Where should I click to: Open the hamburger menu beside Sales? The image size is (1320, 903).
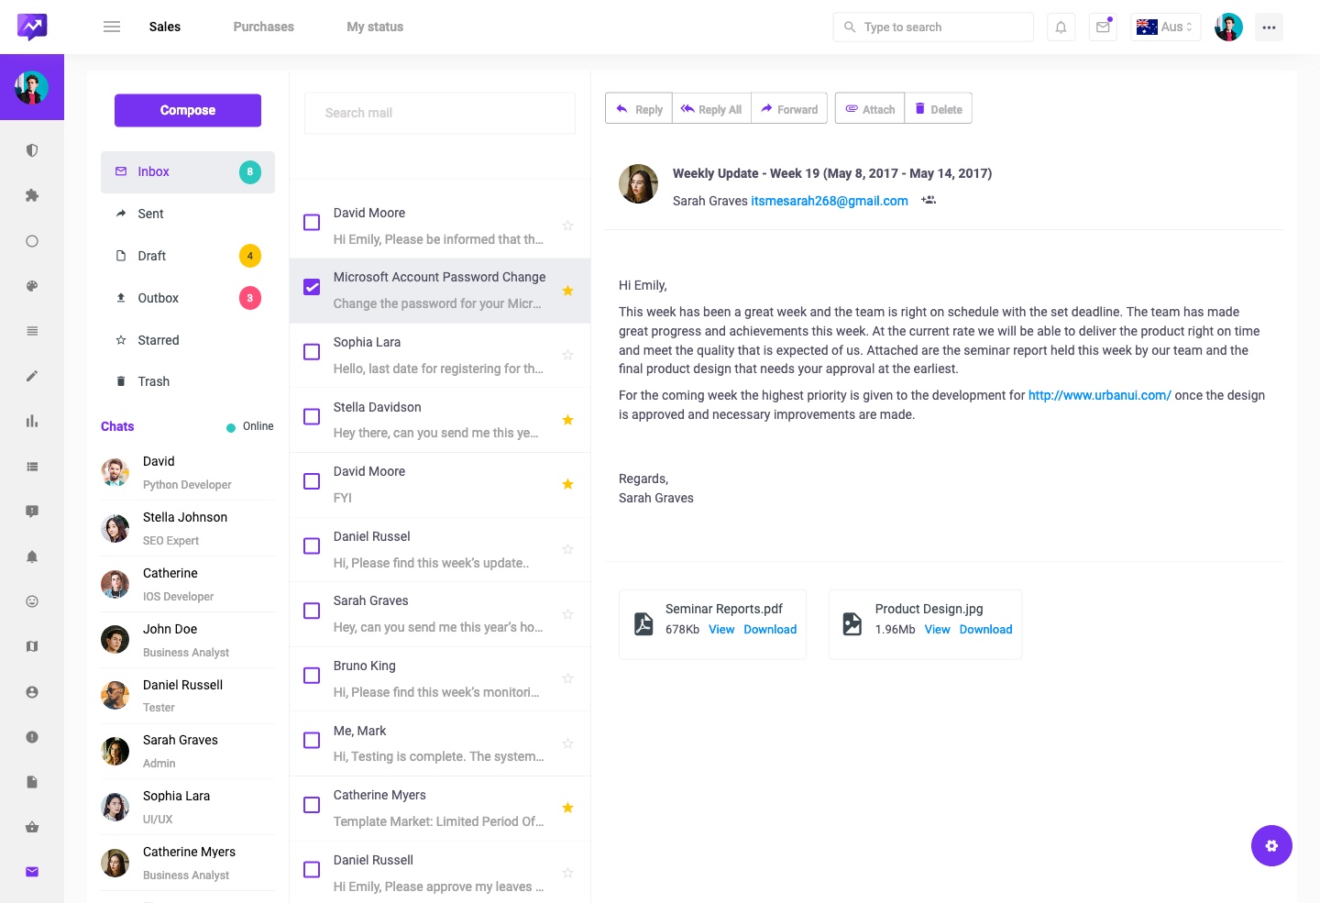point(112,27)
